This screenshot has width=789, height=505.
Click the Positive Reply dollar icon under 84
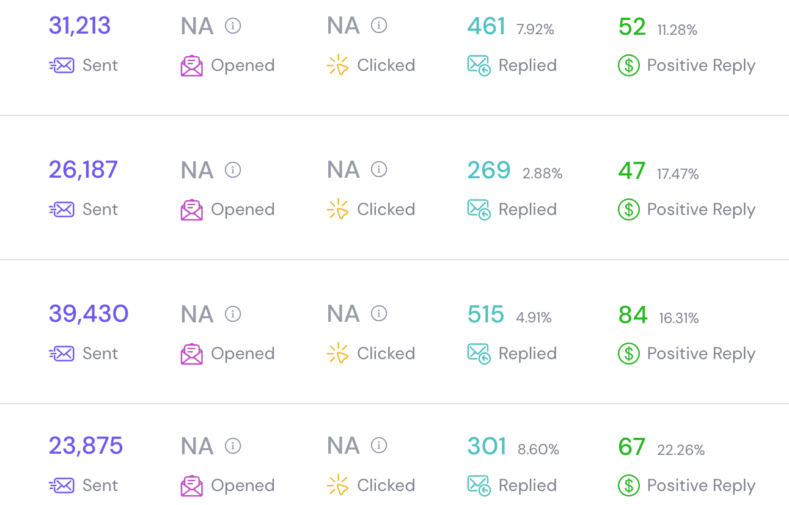coord(629,354)
